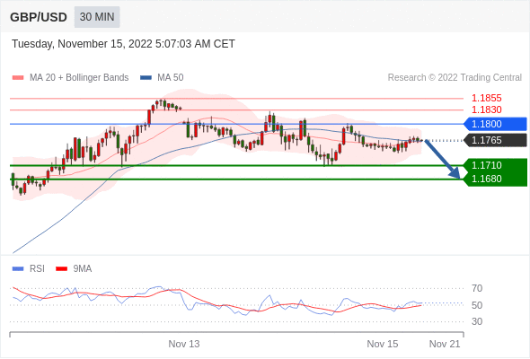Viewport: 530px width, 359px height.
Task: Click the GBP/USD pair title
Action: (x=39, y=17)
